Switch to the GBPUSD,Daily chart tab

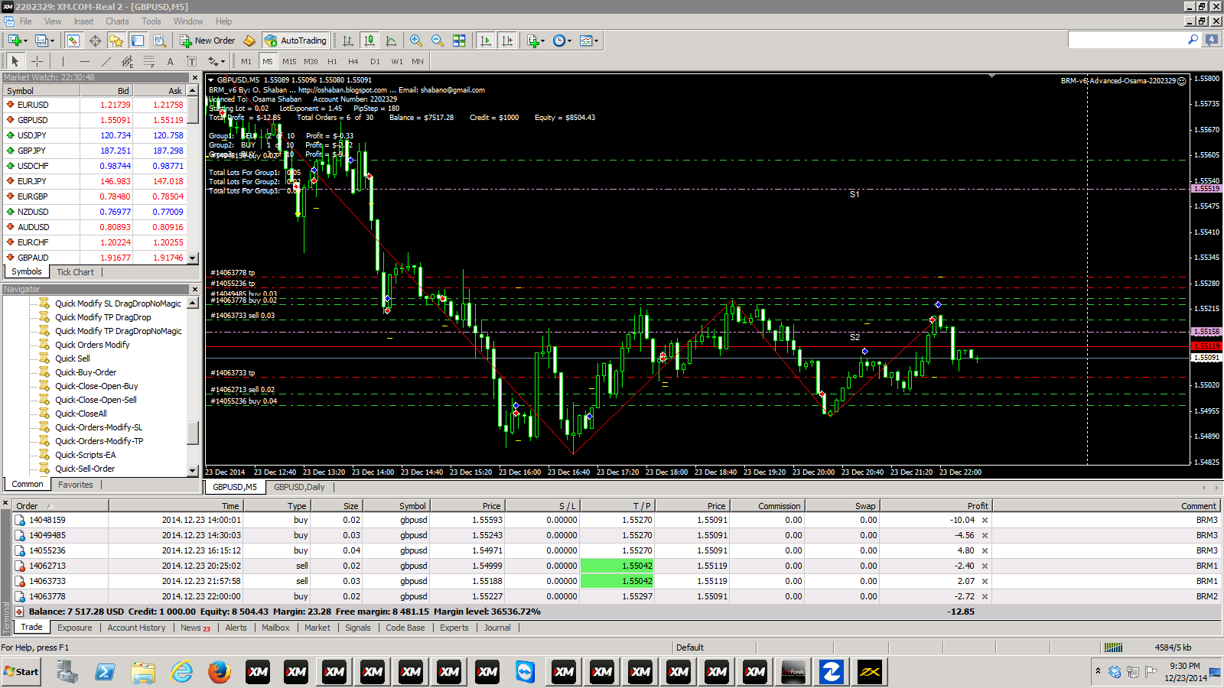point(299,487)
